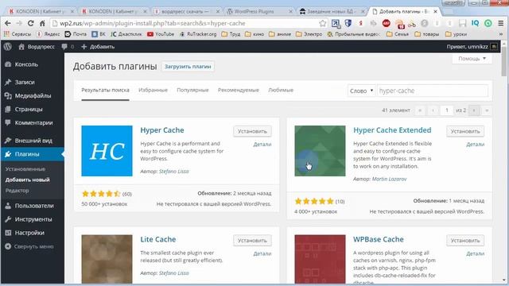Image resolution: width=509 pixels, height=286 pixels.
Task: Open Chrome menu hamburger icon
Action: point(501,23)
